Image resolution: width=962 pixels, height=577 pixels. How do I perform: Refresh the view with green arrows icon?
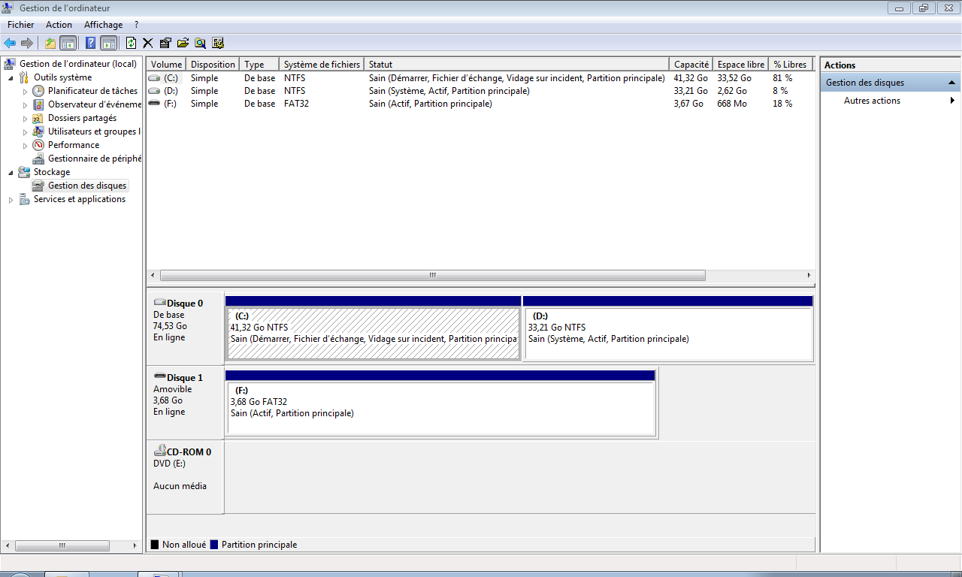click(132, 43)
